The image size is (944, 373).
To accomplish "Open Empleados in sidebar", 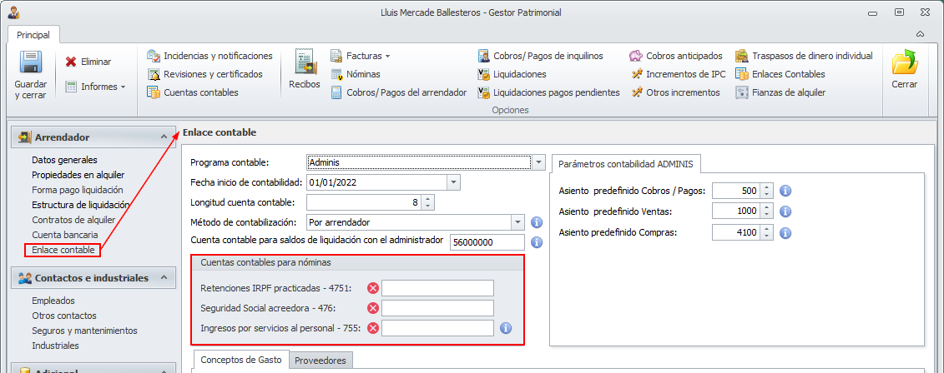I will [53, 301].
